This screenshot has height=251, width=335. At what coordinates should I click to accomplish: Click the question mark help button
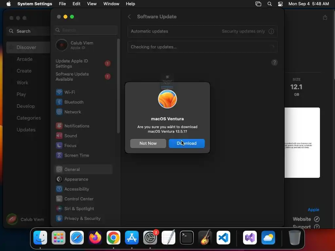[274, 62]
